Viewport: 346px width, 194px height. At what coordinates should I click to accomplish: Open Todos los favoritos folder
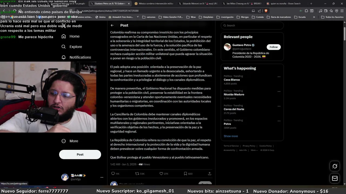click(x=332, y=17)
